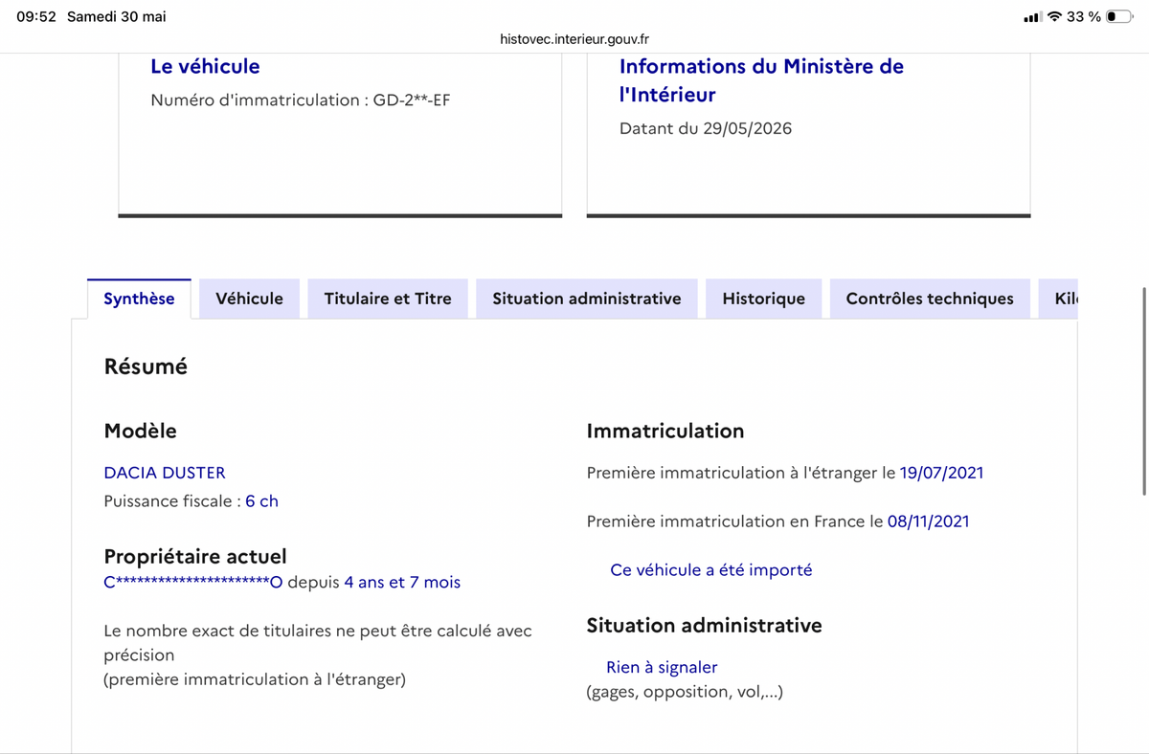This screenshot has width=1149, height=754.
Task: Click the "Rien à signaler" status text
Action: pos(662,667)
